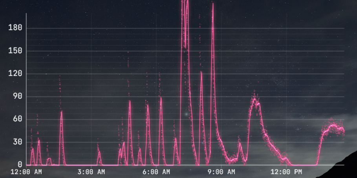This screenshot has height=178, width=357.
Task: Click the broad hump top near 10:30 AM
Action: point(254,99)
